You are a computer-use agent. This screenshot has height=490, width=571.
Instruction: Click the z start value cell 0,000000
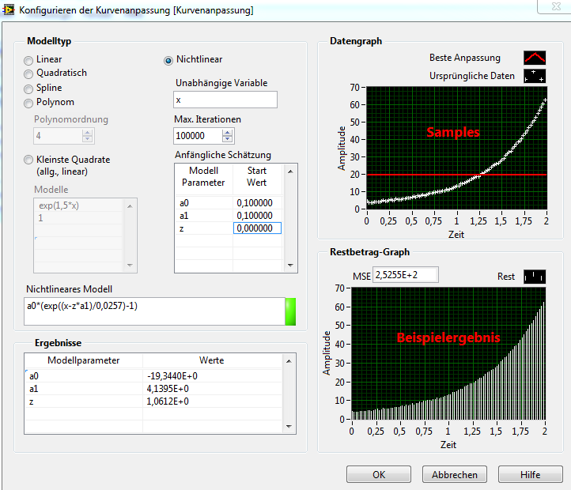click(258, 228)
